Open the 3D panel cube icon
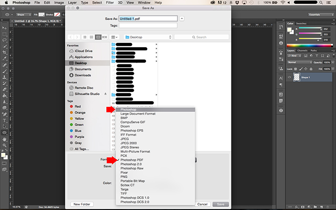The height and width of the screenshot is (210, 336). (x=281, y=111)
